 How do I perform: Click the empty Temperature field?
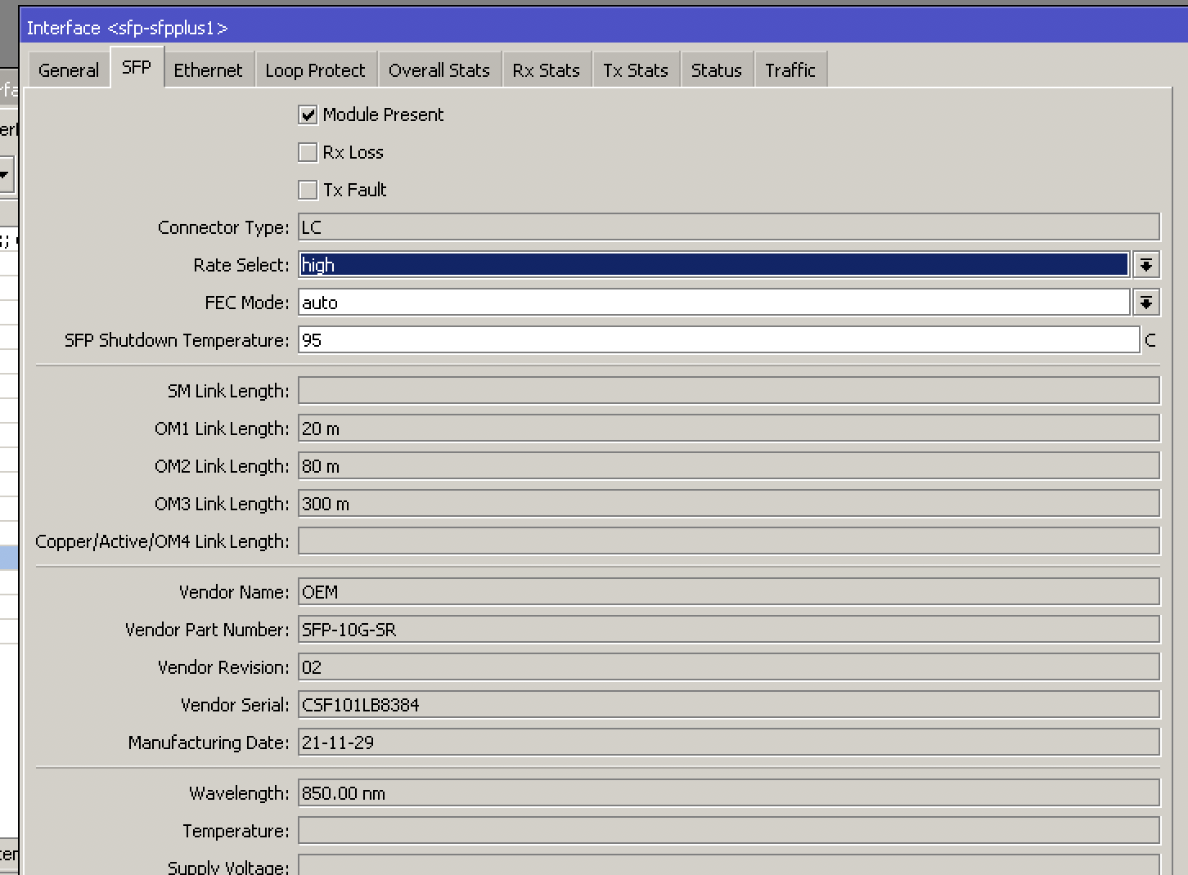click(x=729, y=831)
